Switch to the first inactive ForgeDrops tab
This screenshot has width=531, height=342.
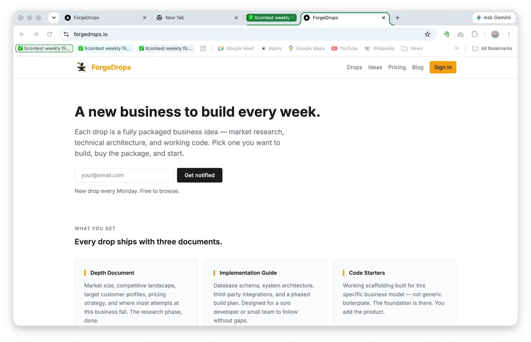click(106, 18)
